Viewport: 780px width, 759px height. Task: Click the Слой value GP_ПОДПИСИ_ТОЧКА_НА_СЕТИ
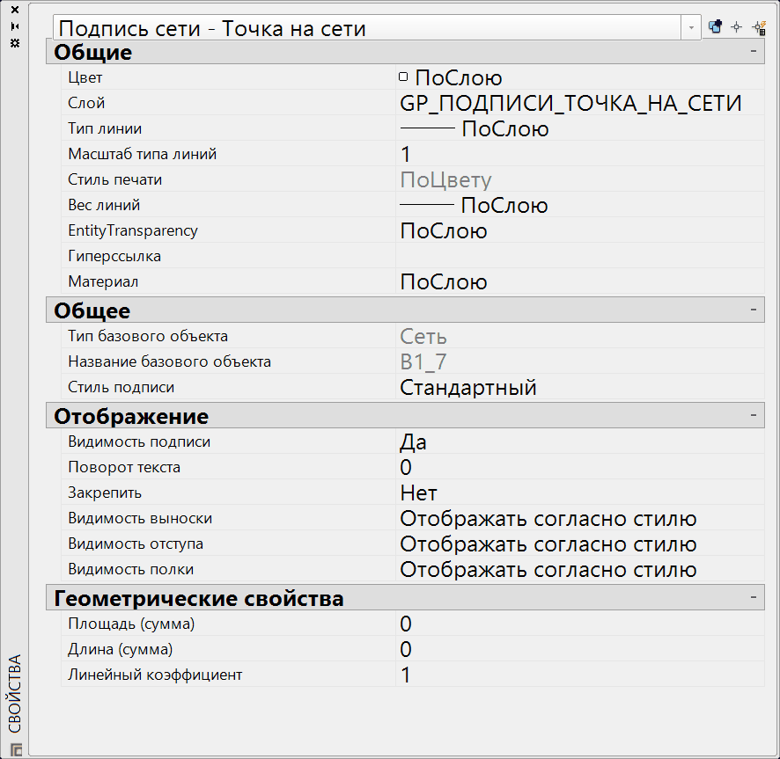(x=570, y=104)
